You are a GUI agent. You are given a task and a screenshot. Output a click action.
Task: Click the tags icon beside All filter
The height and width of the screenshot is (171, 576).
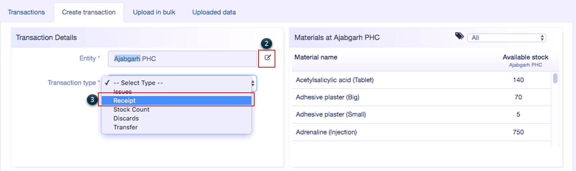pyautogui.click(x=459, y=36)
